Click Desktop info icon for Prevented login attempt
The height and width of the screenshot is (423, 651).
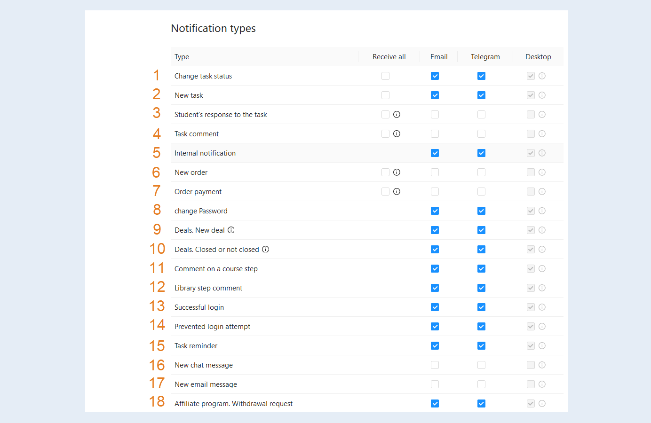[542, 326]
